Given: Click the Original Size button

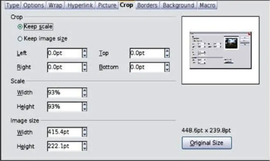Looking at the screenshot, I should [207, 143].
